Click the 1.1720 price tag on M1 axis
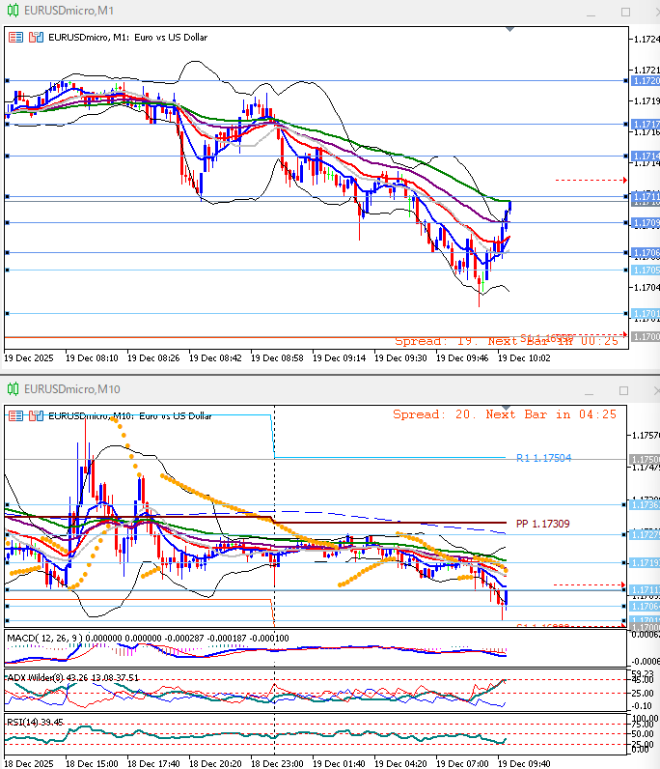Image resolution: width=660 pixels, height=769 pixels. 646,81
